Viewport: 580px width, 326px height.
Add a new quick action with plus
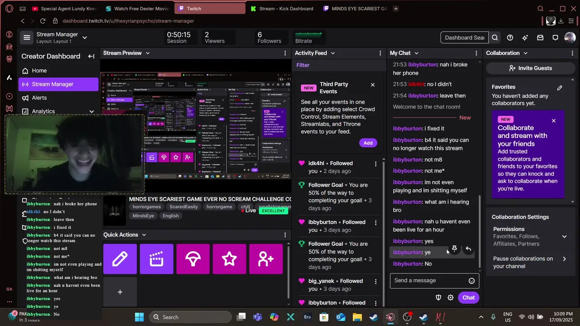[120, 292]
